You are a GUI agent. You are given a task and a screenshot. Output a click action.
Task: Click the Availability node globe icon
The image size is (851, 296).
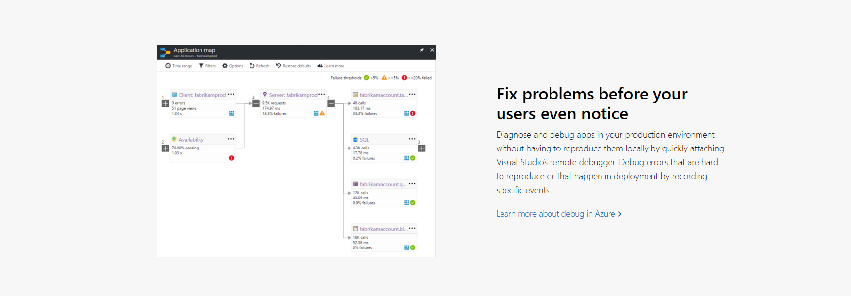(174, 139)
